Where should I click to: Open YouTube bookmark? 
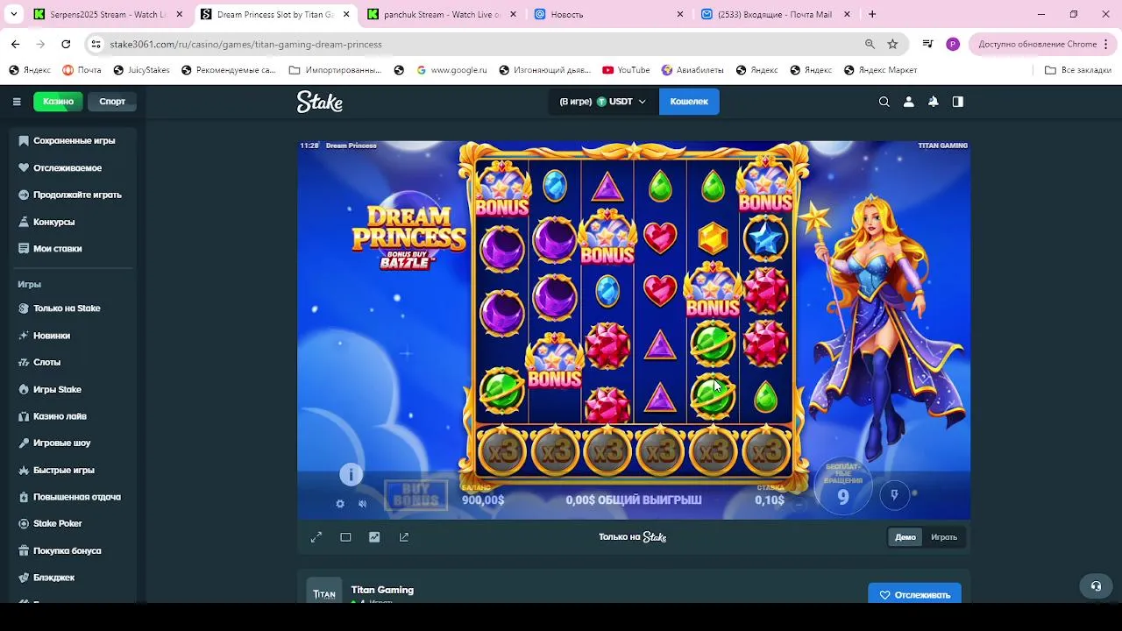(626, 70)
